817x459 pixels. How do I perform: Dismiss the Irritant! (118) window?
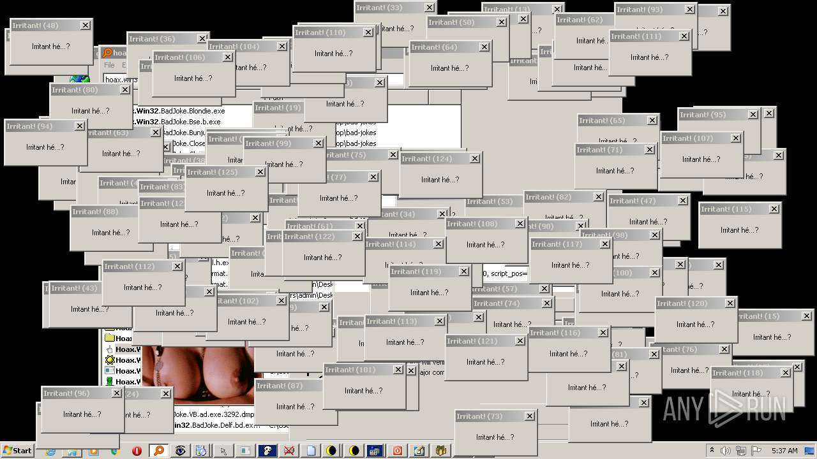click(x=785, y=373)
